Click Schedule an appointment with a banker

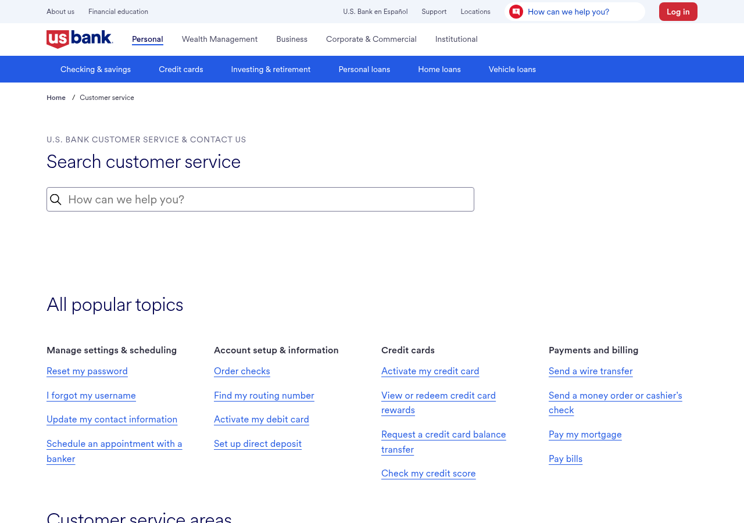point(114,450)
